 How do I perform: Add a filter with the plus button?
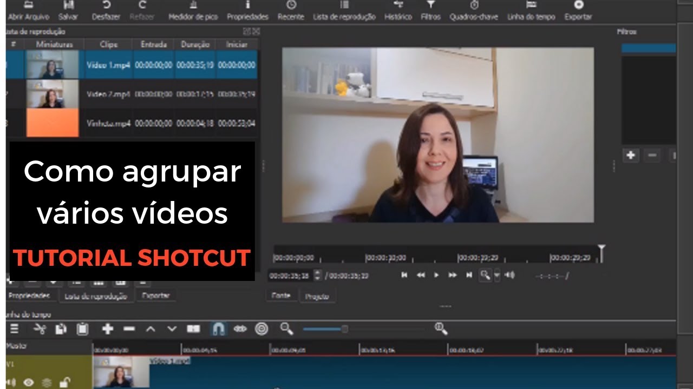click(631, 155)
